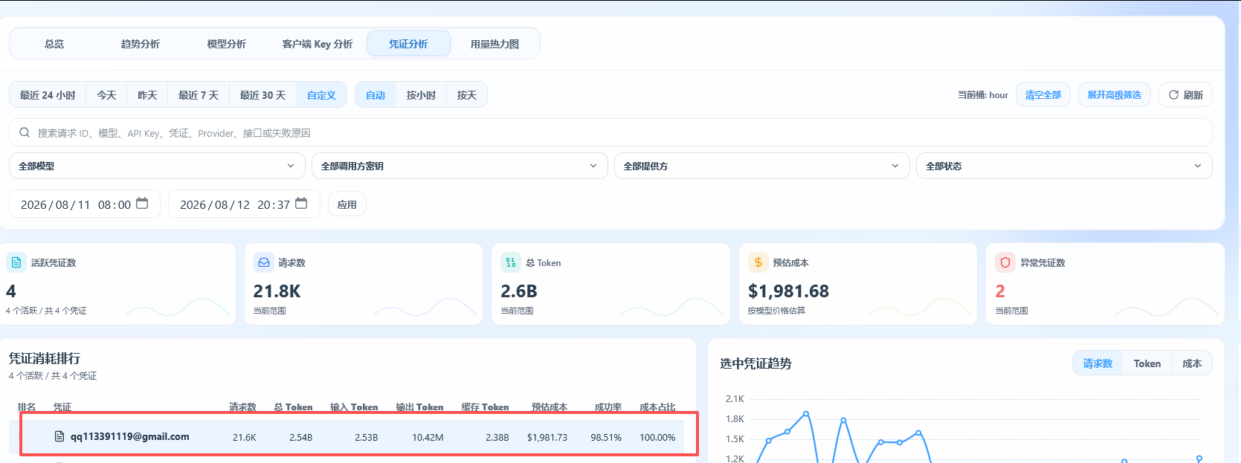1241x463 pixels.
Task: Click file icon beside qq113391119@gmail.com
Action: [x=59, y=436]
